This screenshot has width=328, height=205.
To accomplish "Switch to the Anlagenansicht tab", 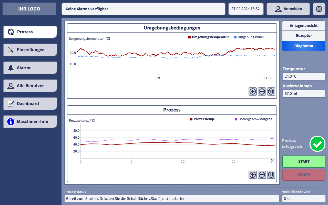I will (304, 26).
